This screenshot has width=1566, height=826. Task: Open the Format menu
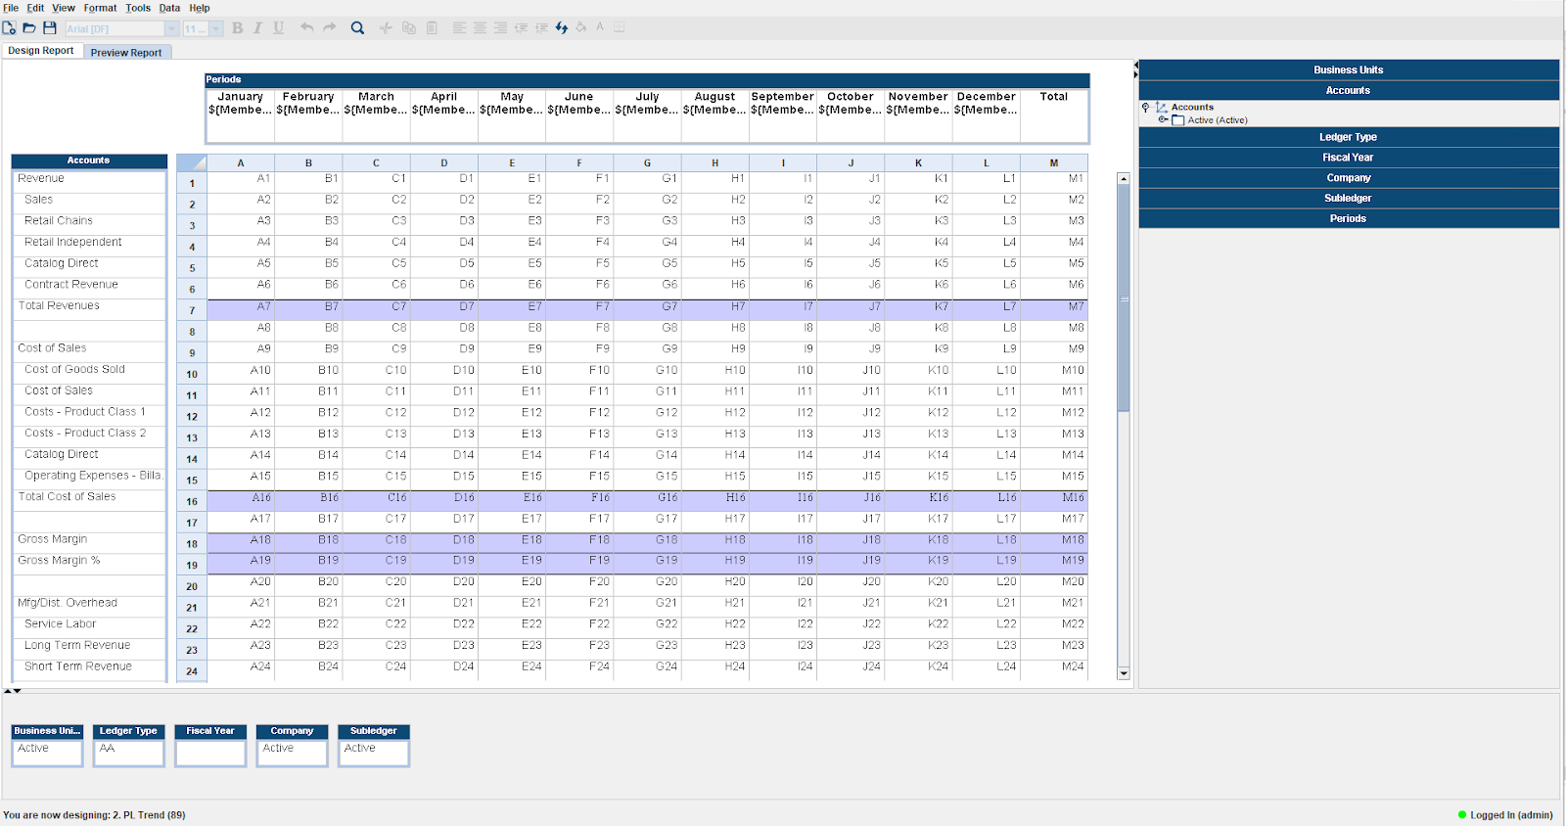pyautogui.click(x=100, y=8)
